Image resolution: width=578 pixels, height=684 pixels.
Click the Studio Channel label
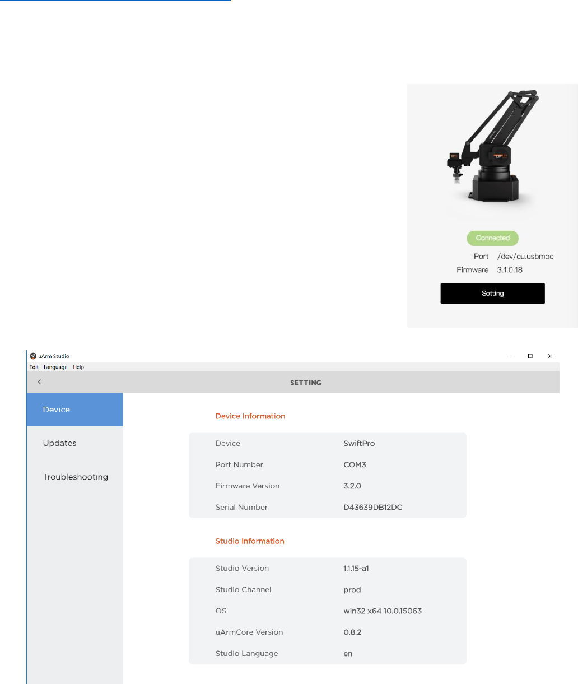[243, 589]
